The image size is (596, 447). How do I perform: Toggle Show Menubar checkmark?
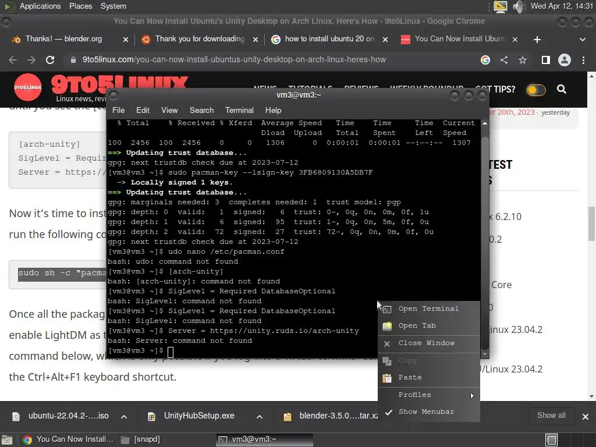(388, 412)
